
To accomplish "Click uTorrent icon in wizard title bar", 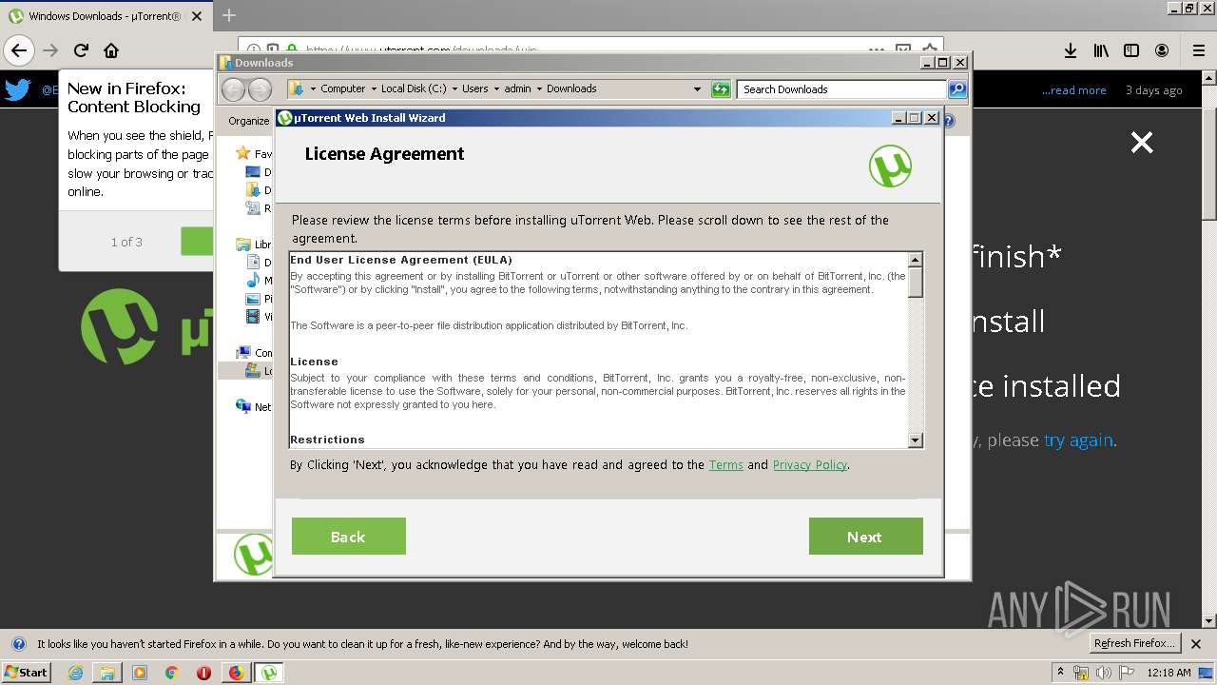I will point(284,118).
